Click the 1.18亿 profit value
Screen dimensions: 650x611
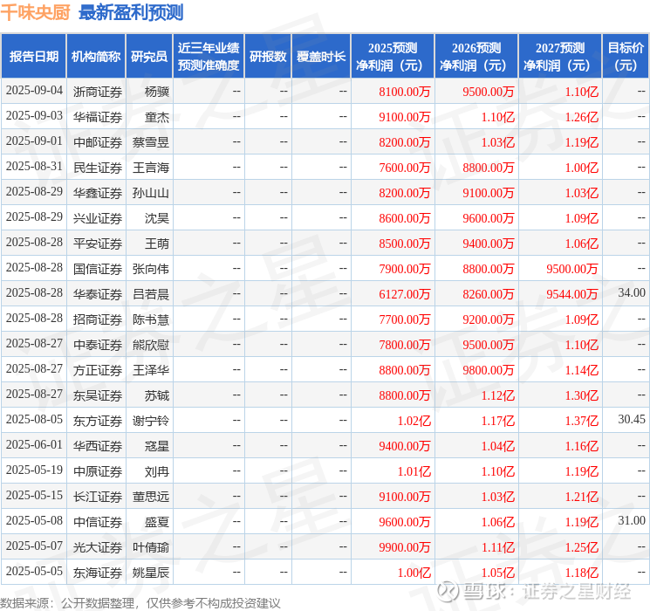pyautogui.click(x=582, y=572)
